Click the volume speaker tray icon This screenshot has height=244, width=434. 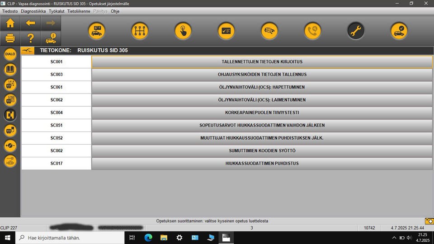409,238
